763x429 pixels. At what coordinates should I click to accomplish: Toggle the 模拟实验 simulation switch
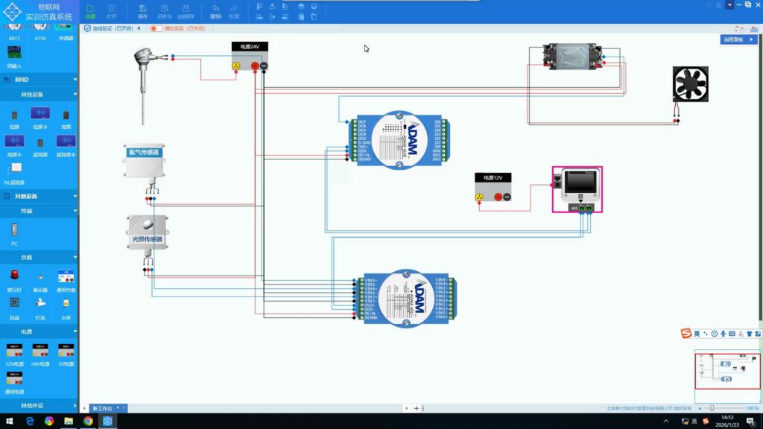pos(156,28)
